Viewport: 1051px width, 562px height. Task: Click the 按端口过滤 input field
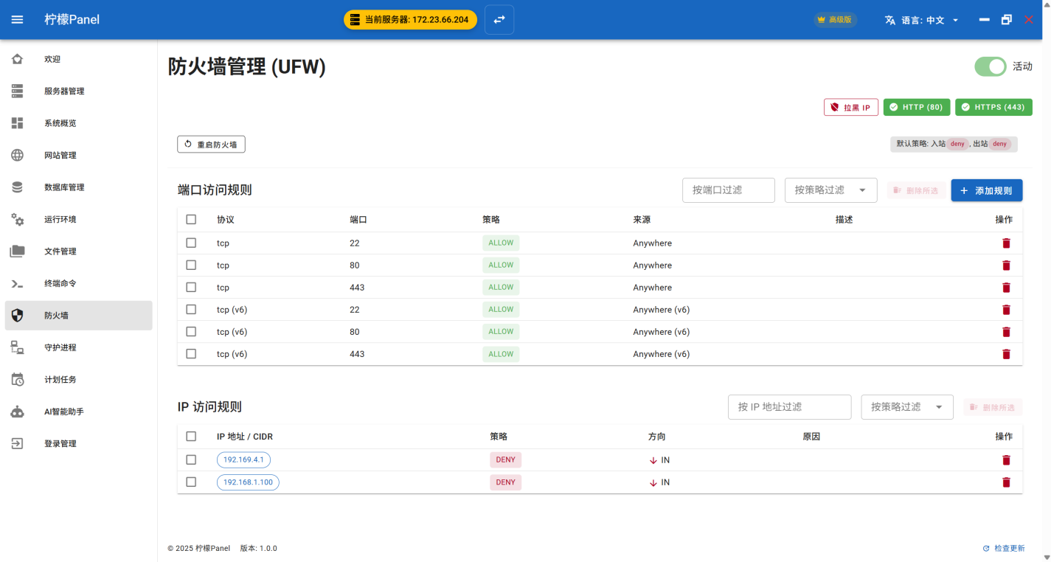728,190
